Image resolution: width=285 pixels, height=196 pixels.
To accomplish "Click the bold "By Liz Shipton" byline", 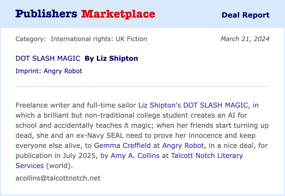I will tap(111, 58).
